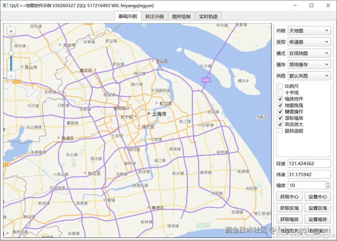This screenshot has width=337, height=241.
Task: Click the 徐汇区 label on the map
Action: (148, 127)
